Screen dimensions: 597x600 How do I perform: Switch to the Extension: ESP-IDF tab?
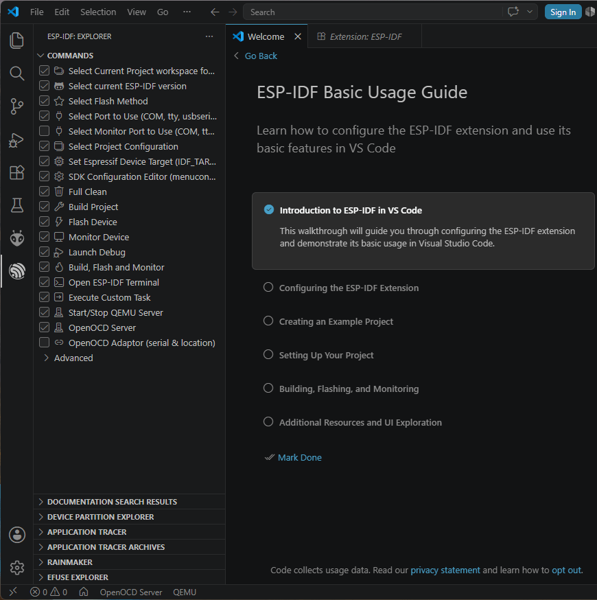pyautogui.click(x=364, y=36)
